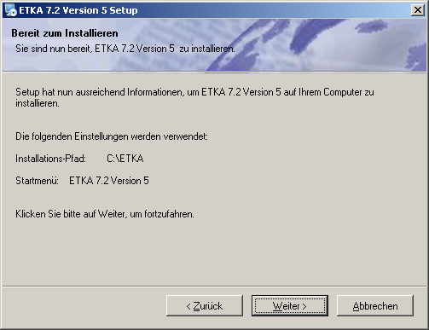The image size is (429, 330).
Task: Continue installation with the Weiter button
Action: (x=290, y=306)
